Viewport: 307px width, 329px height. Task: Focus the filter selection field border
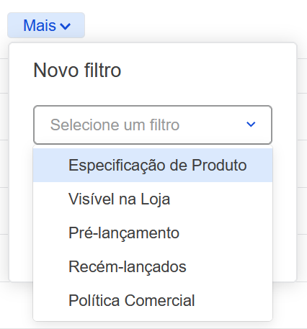(153, 125)
